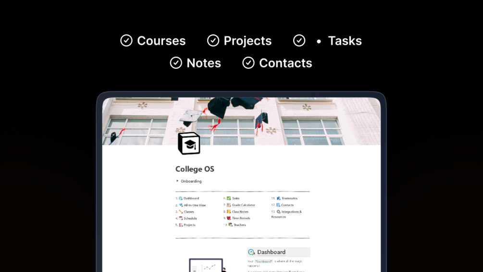Open the Time Periods link
The width and height of the screenshot is (483, 272).
tap(241, 218)
